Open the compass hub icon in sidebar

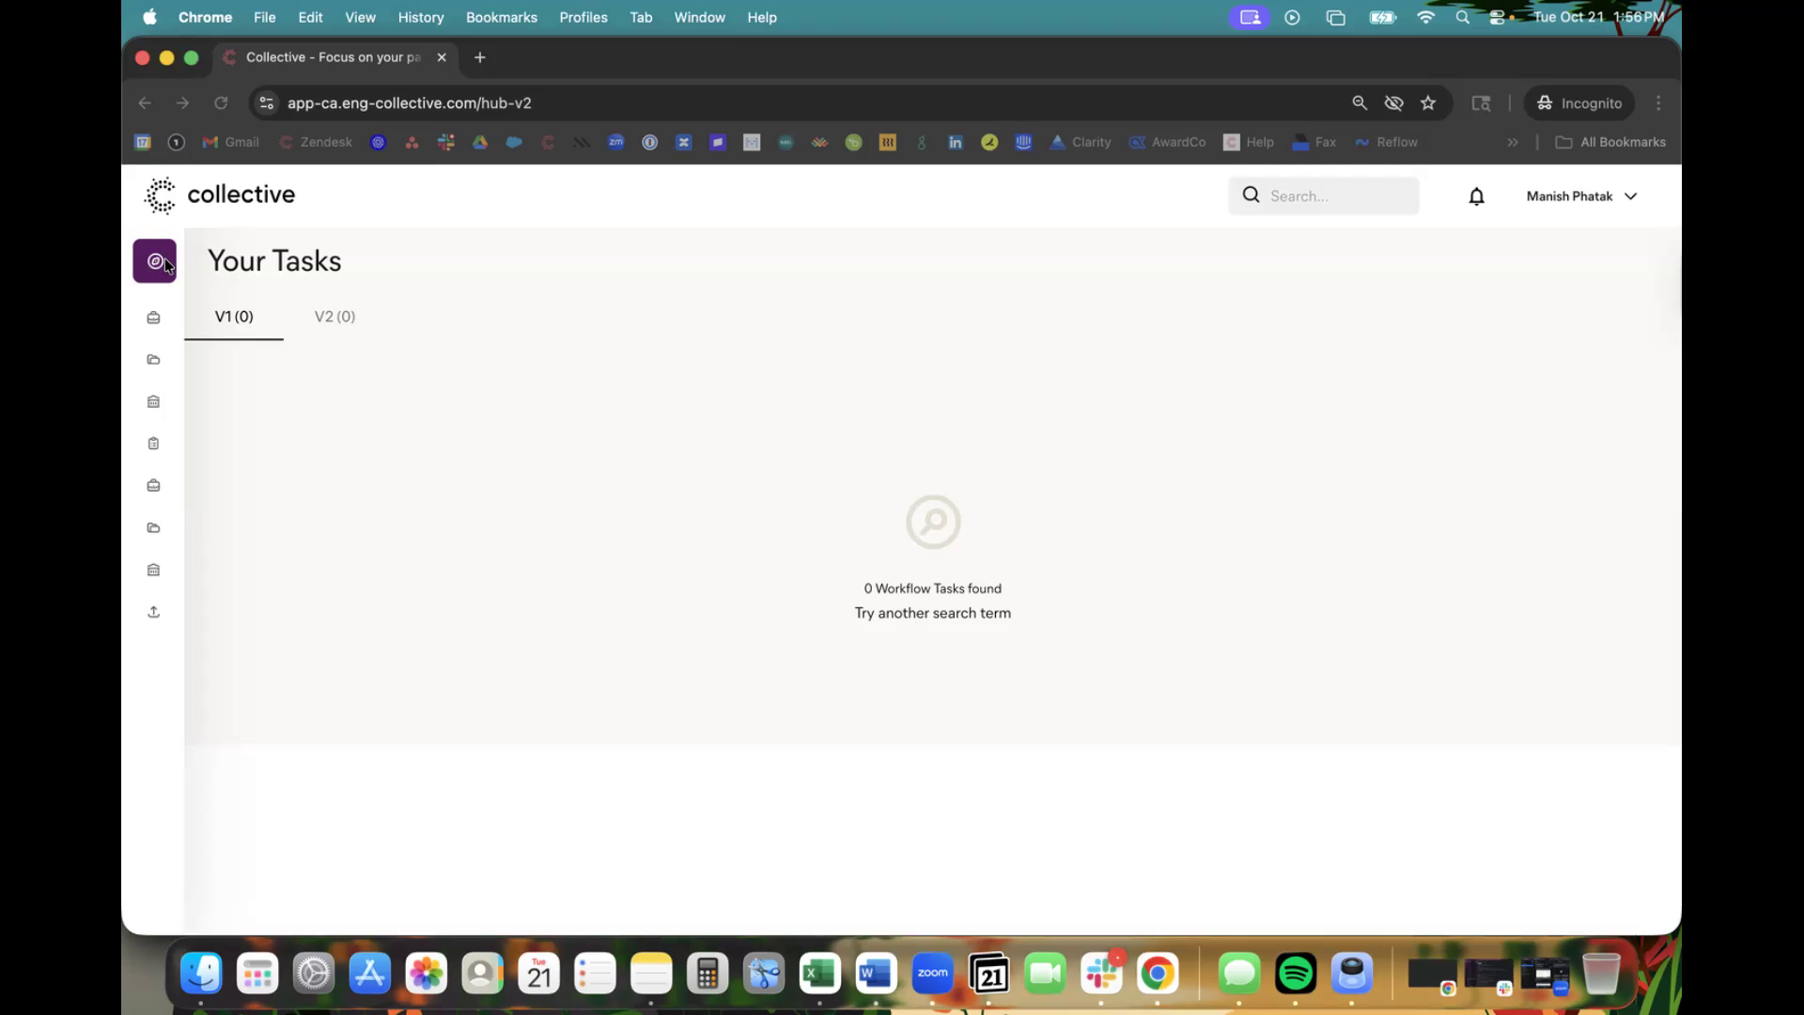pyautogui.click(x=155, y=261)
